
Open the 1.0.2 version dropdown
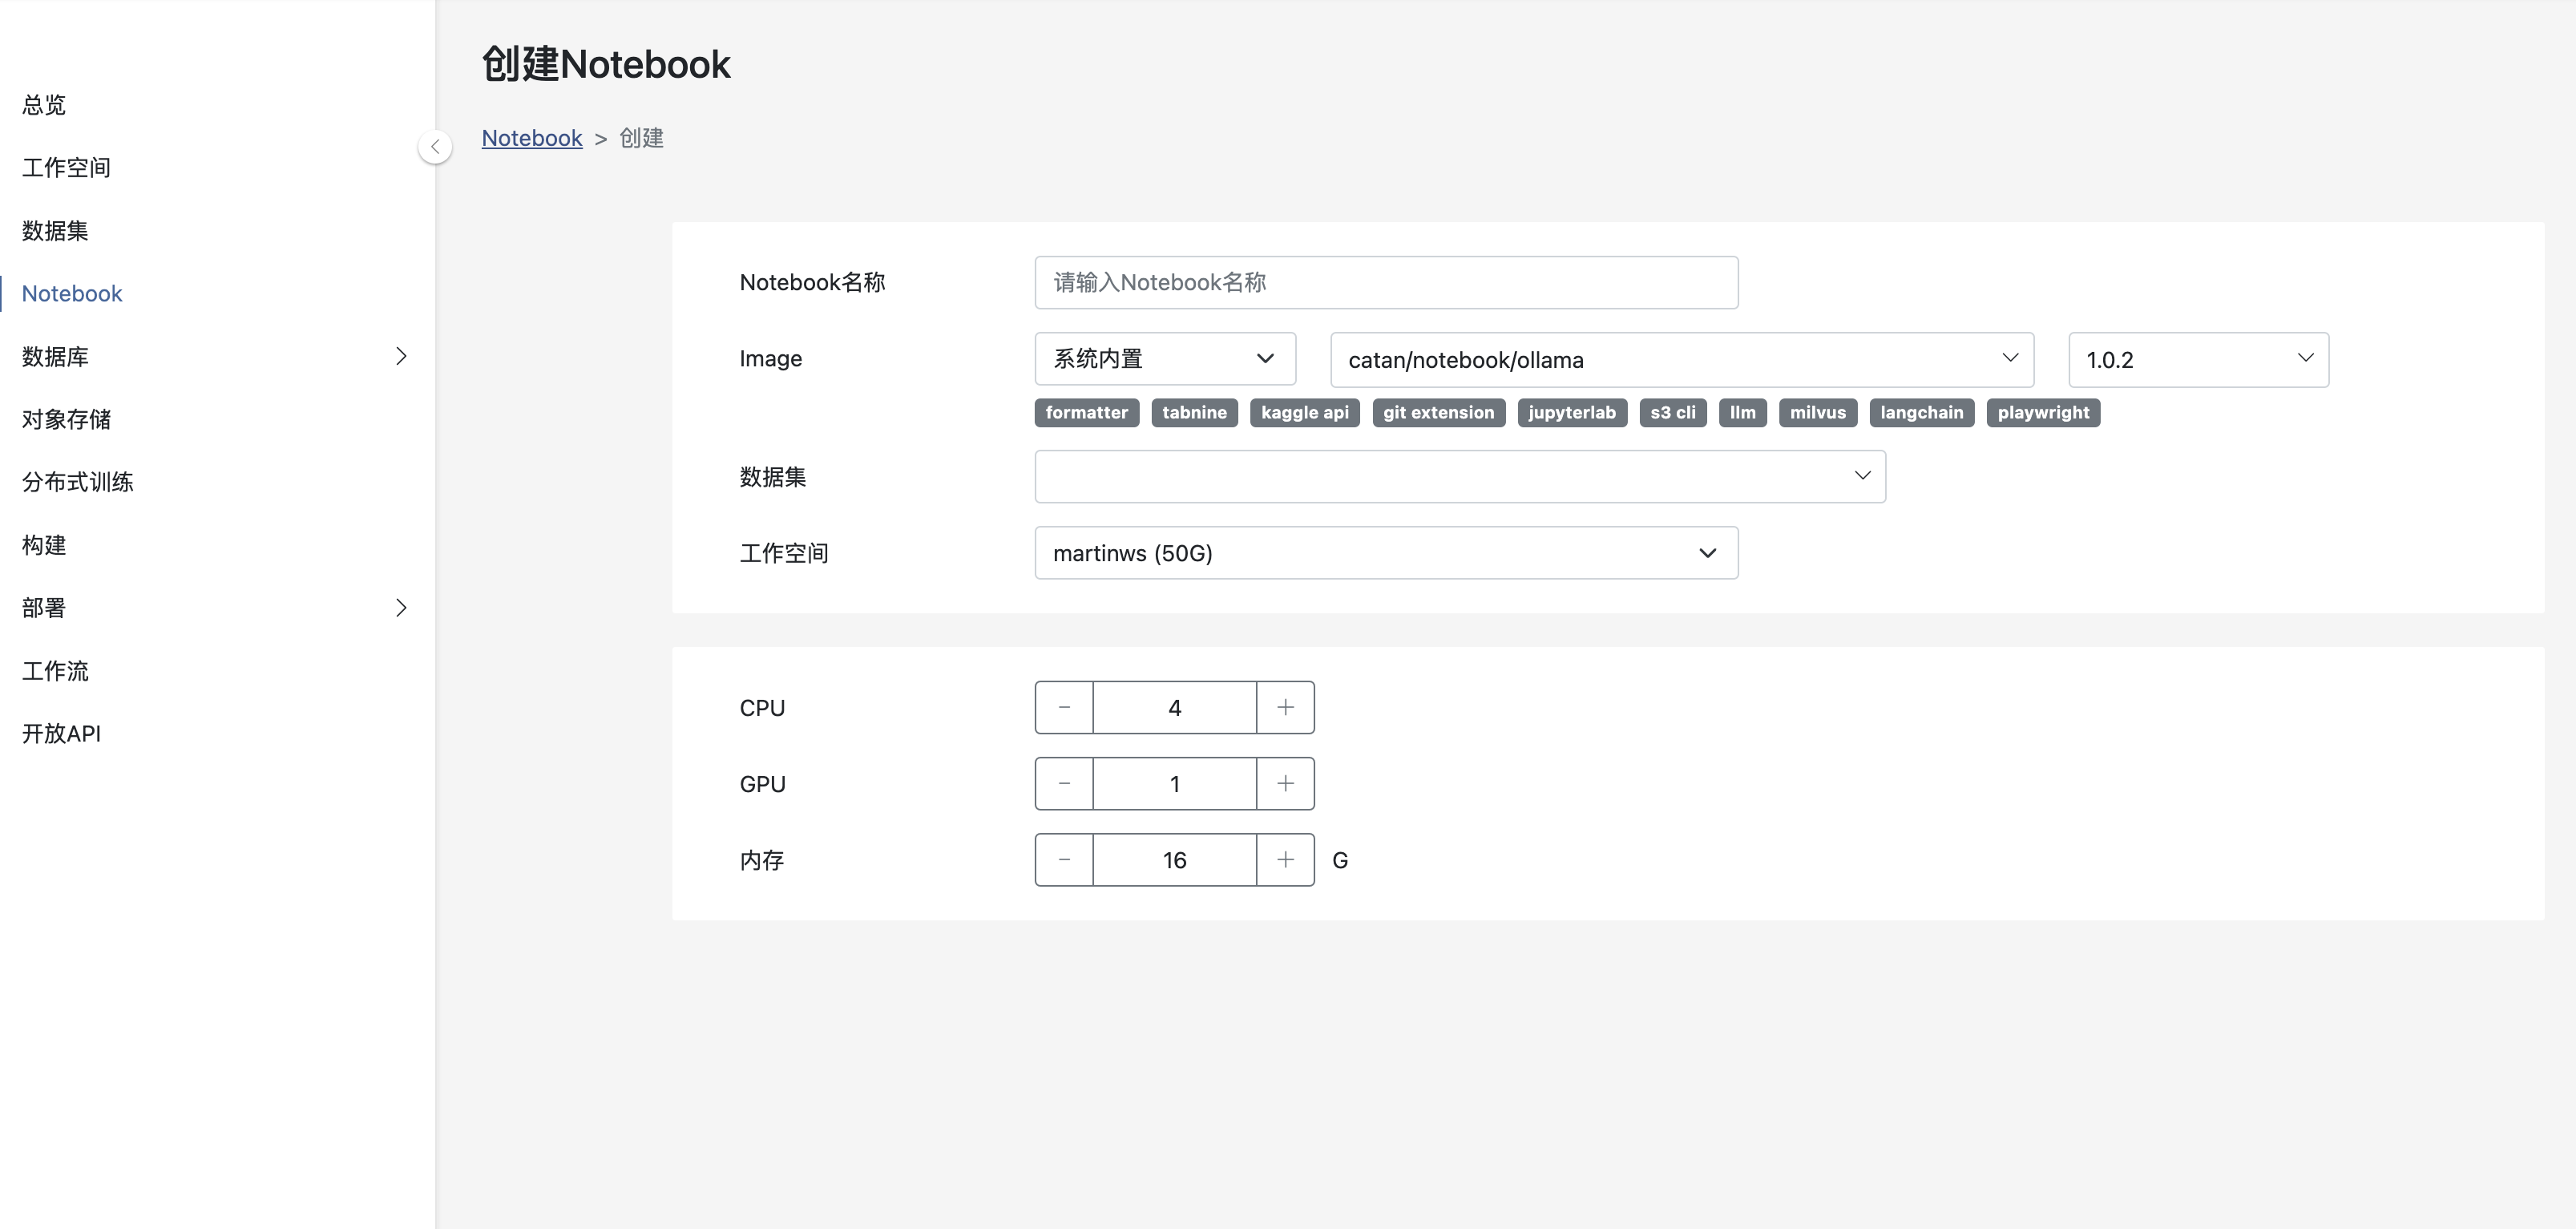click(x=2197, y=360)
